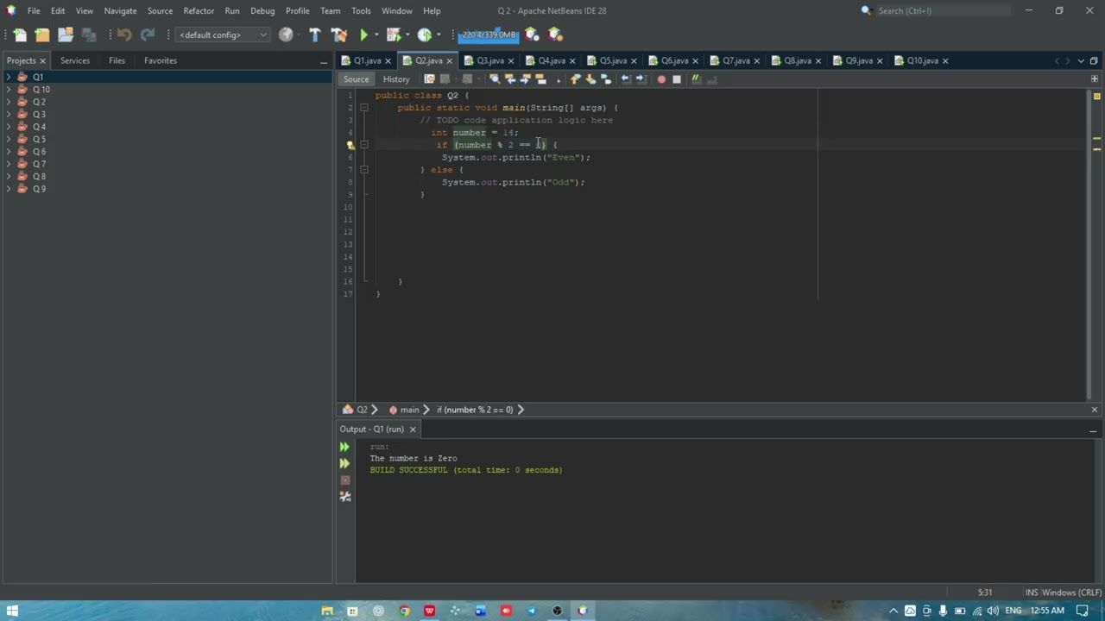Click the Comment code toolbar icon
Image resolution: width=1105 pixels, height=621 pixels.
(x=696, y=79)
